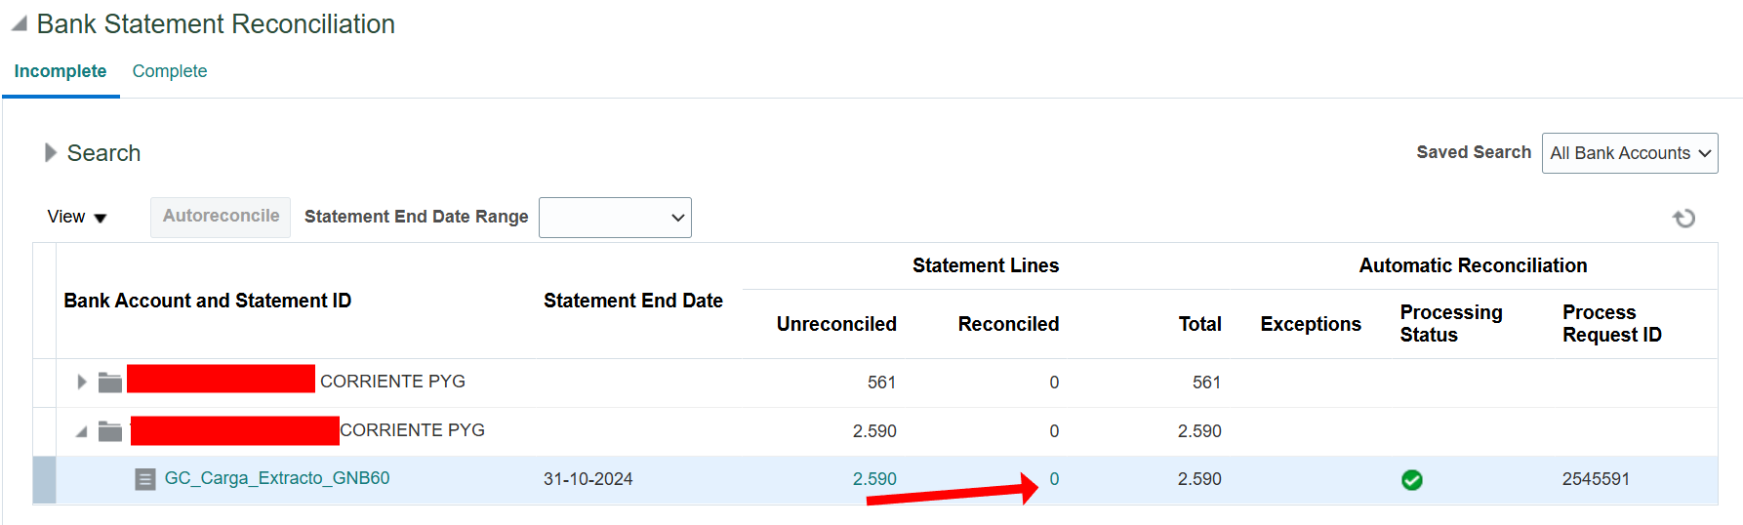Open the View menu
This screenshot has height=525, width=1743.
pyautogui.click(x=76, y=217)
